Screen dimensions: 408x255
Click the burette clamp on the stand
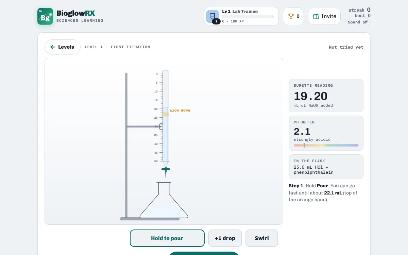tap(161, 126)
